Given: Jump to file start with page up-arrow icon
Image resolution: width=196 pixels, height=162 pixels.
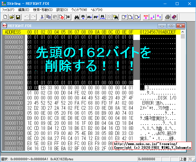Looking at the screenshot, I should 124,17.
